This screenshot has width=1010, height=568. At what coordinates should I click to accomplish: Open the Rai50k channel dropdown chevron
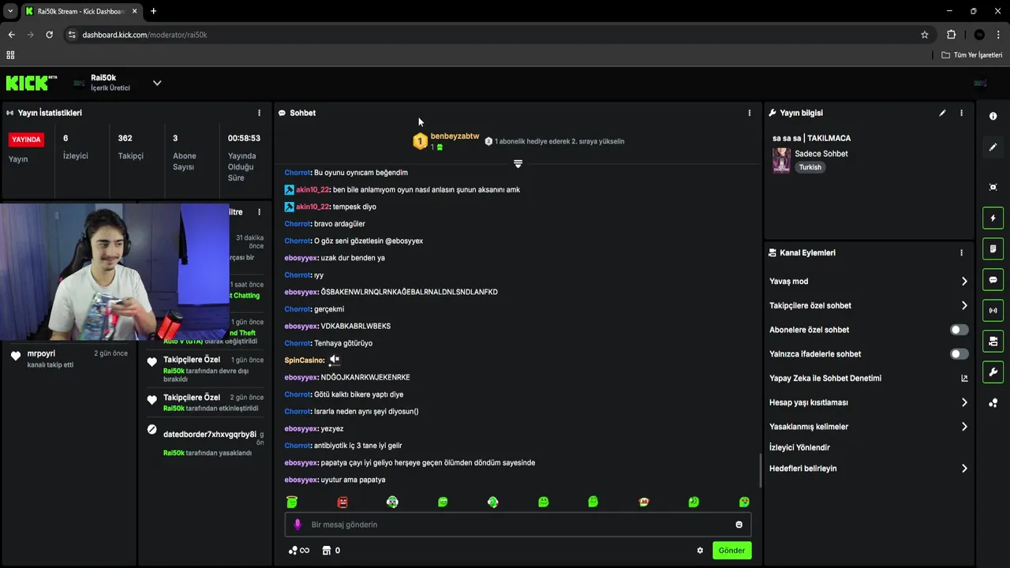pyautogui.click(x=157, y=83)
